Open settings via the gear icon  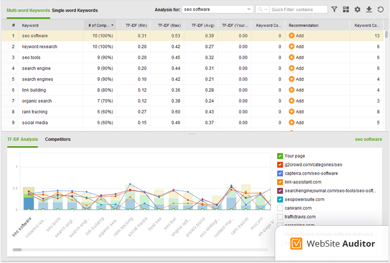pos(357,10)
